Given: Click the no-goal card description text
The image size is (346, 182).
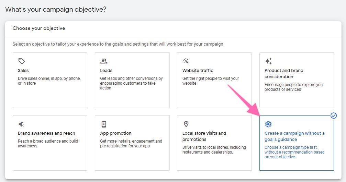Looking at the screenshot, I should pos(294,152).
